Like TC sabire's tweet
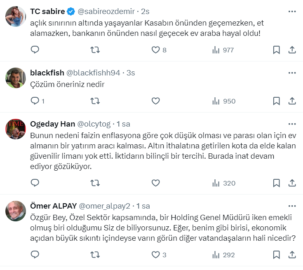The image size is (303, 270). (155, 50)
